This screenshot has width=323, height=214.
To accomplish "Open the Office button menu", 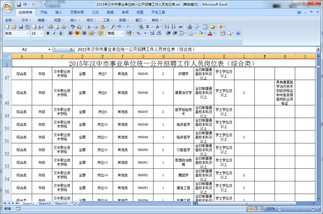I will (8, 7).
